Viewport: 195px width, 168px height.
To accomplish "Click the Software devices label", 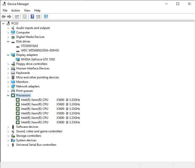I will coord(27,127).
